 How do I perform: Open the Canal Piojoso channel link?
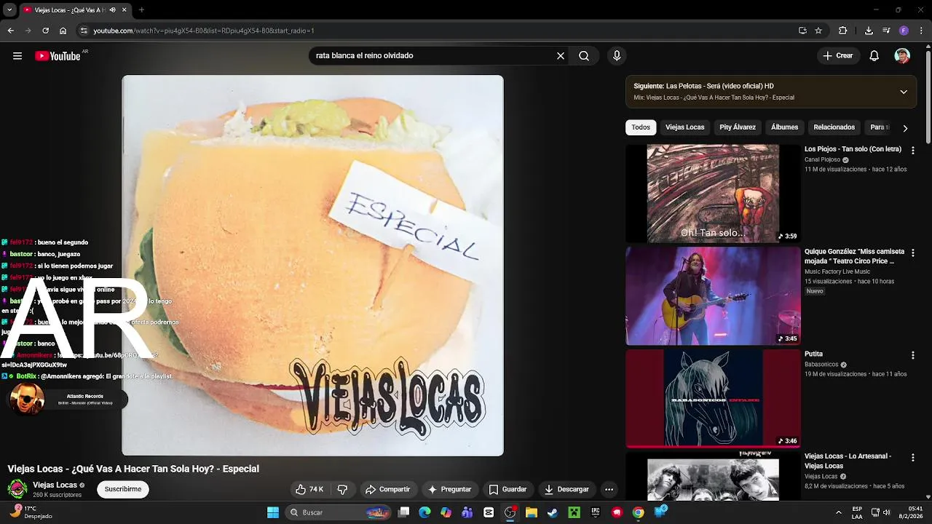822,159
